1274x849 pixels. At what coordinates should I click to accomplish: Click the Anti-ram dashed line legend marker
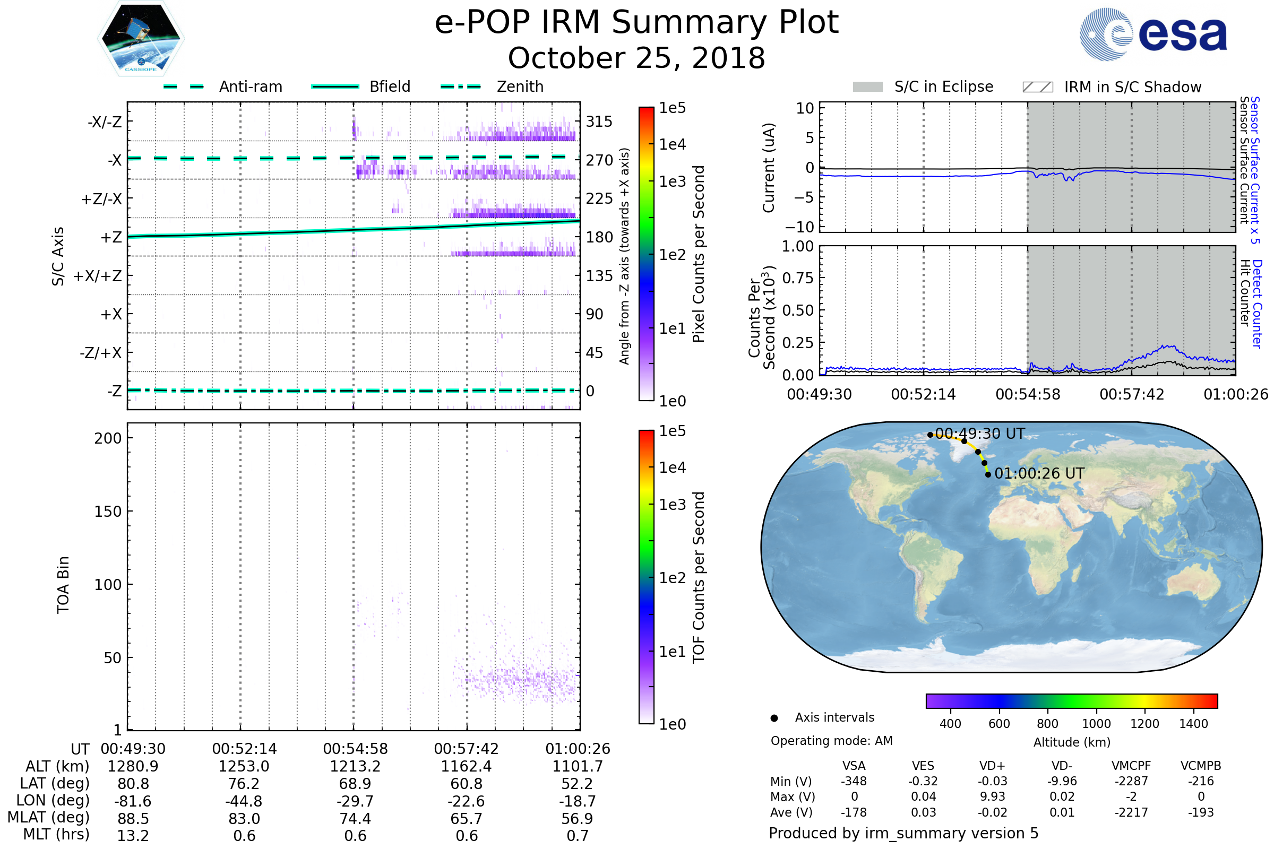click(184, 86)
